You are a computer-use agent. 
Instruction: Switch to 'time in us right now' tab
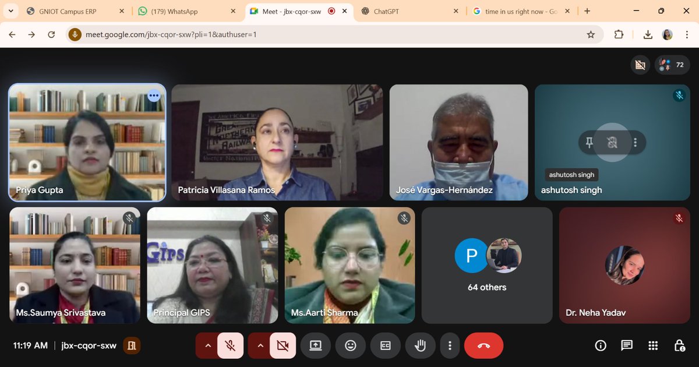coord(522,11)
